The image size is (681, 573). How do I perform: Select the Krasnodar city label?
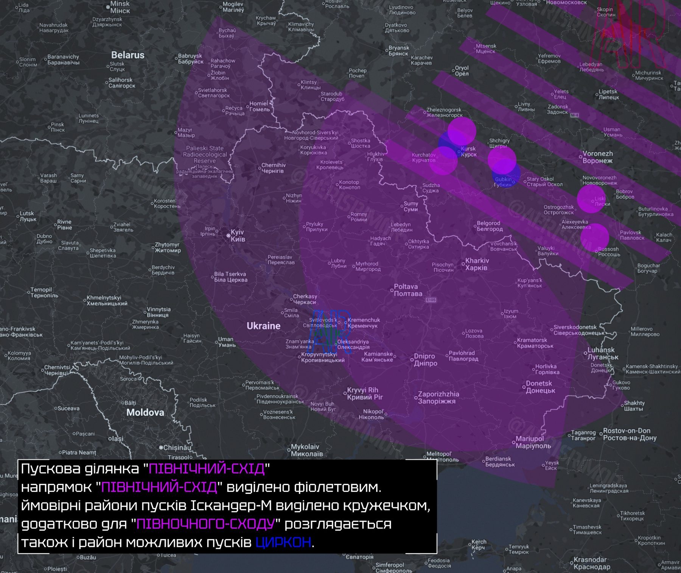[592, 563]
